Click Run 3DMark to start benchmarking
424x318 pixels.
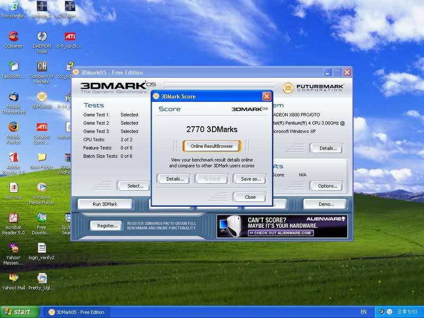pos(104,204)
